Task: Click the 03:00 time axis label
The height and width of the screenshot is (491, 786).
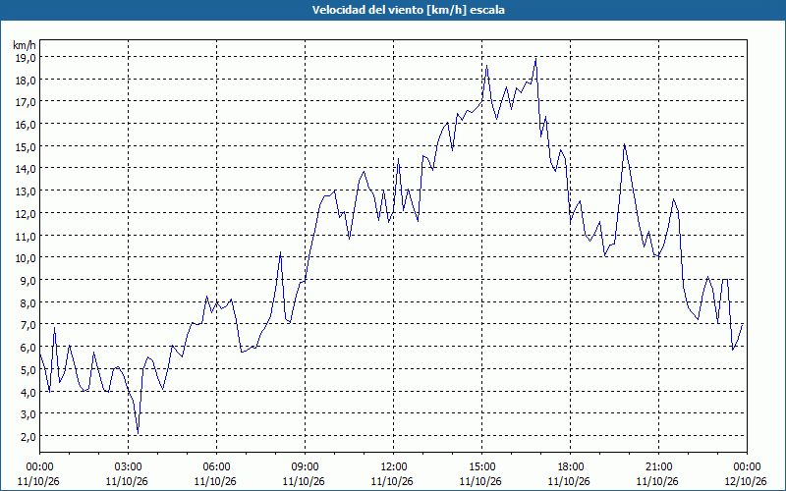Action: (x=129, y=467)
